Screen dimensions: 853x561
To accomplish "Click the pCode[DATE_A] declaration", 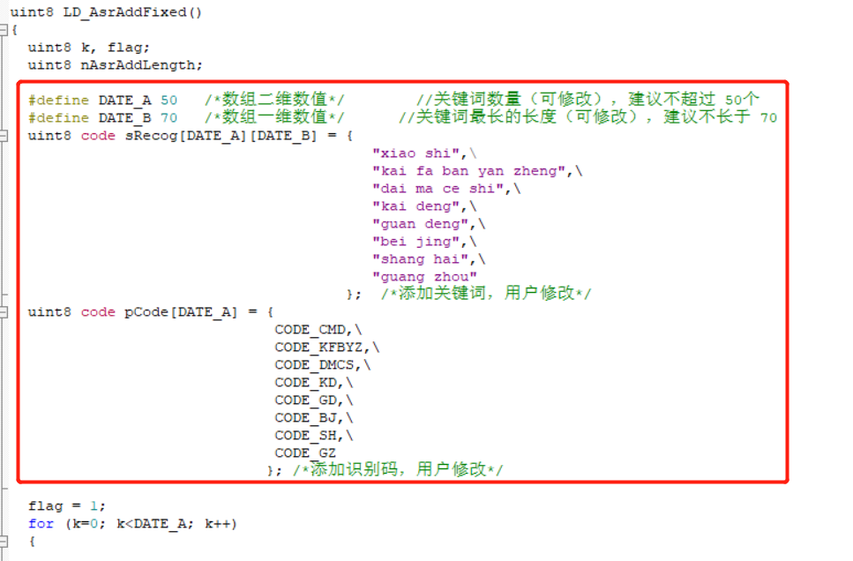I will [x=151, y=311].
